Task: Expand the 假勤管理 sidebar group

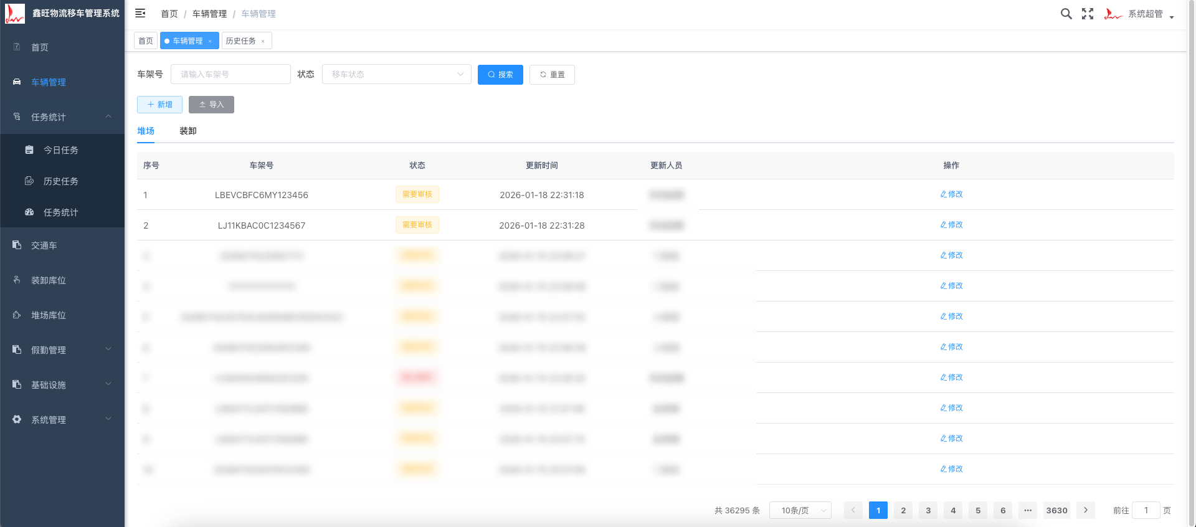Action: (62, 350)
